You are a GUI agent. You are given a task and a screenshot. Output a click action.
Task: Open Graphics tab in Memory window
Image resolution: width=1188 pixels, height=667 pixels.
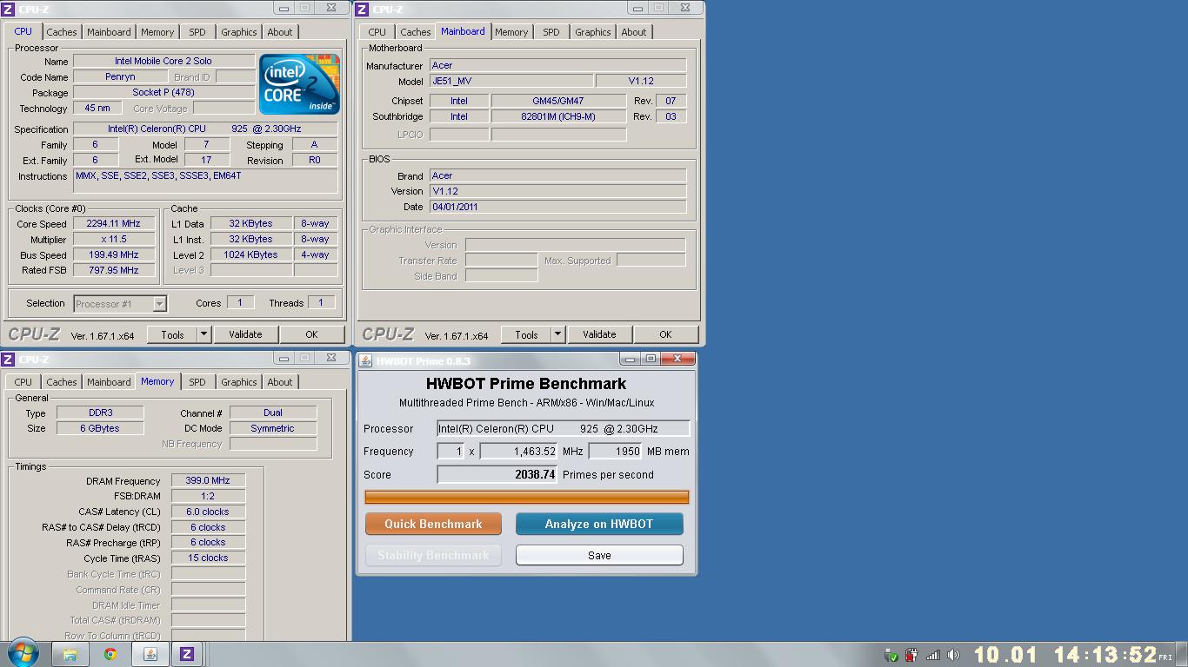(x=238, y=382)
